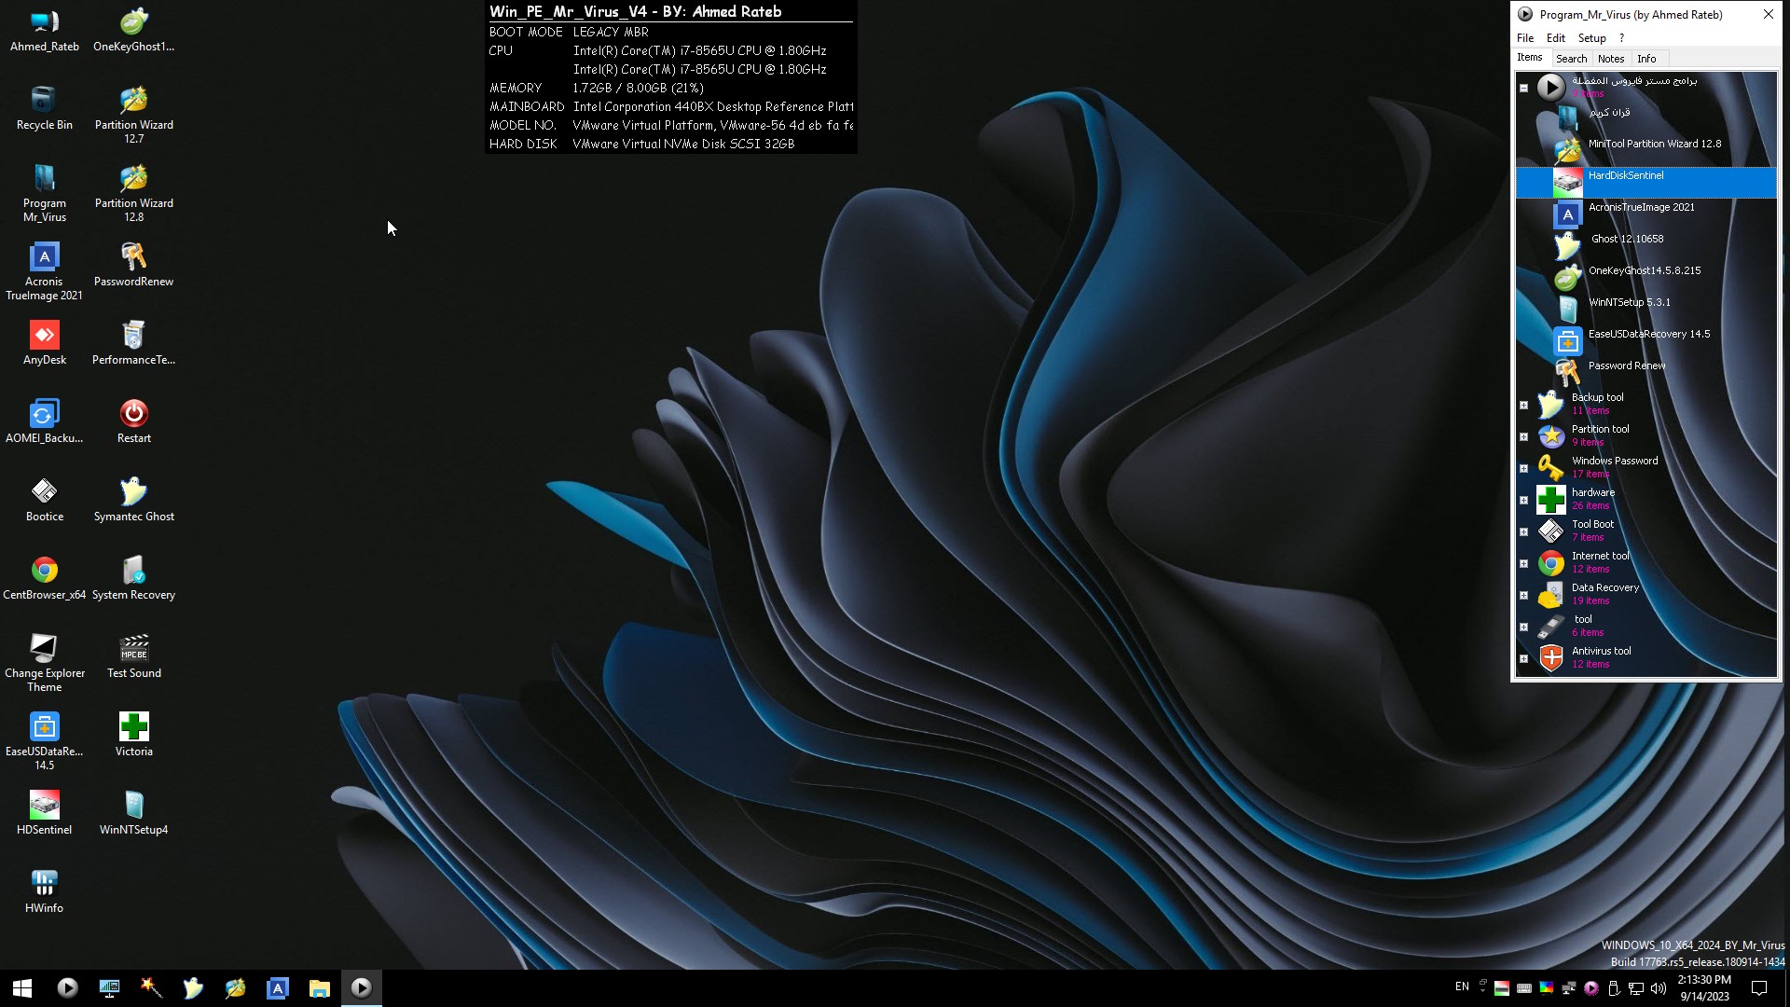Image resolution: width=1790 pixels, height=1007 pixels.
Task: Expand the hardware group
Action: pyautogui.click(x=1524, y=501)
